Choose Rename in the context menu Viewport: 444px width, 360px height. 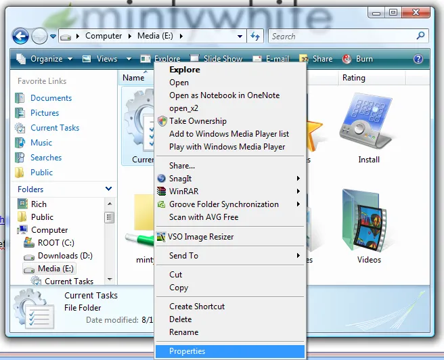pos(231,332)
